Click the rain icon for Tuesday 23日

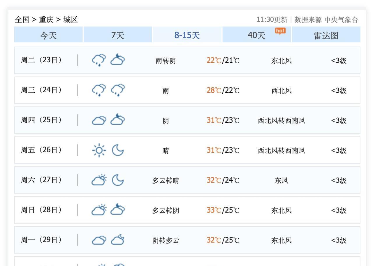(x=99, y=60)
